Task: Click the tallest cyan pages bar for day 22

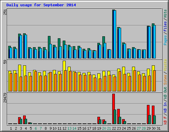Action: click(115, 34)
